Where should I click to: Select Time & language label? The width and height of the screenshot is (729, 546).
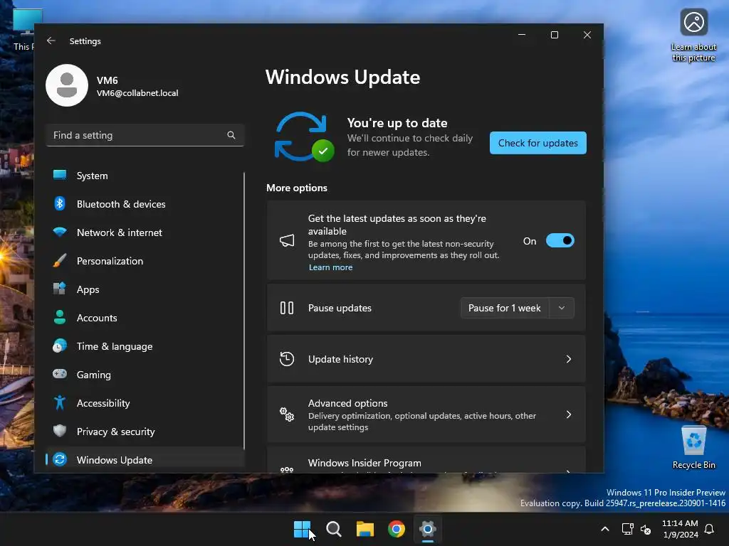pyautogui.click(x=115, y=346)
